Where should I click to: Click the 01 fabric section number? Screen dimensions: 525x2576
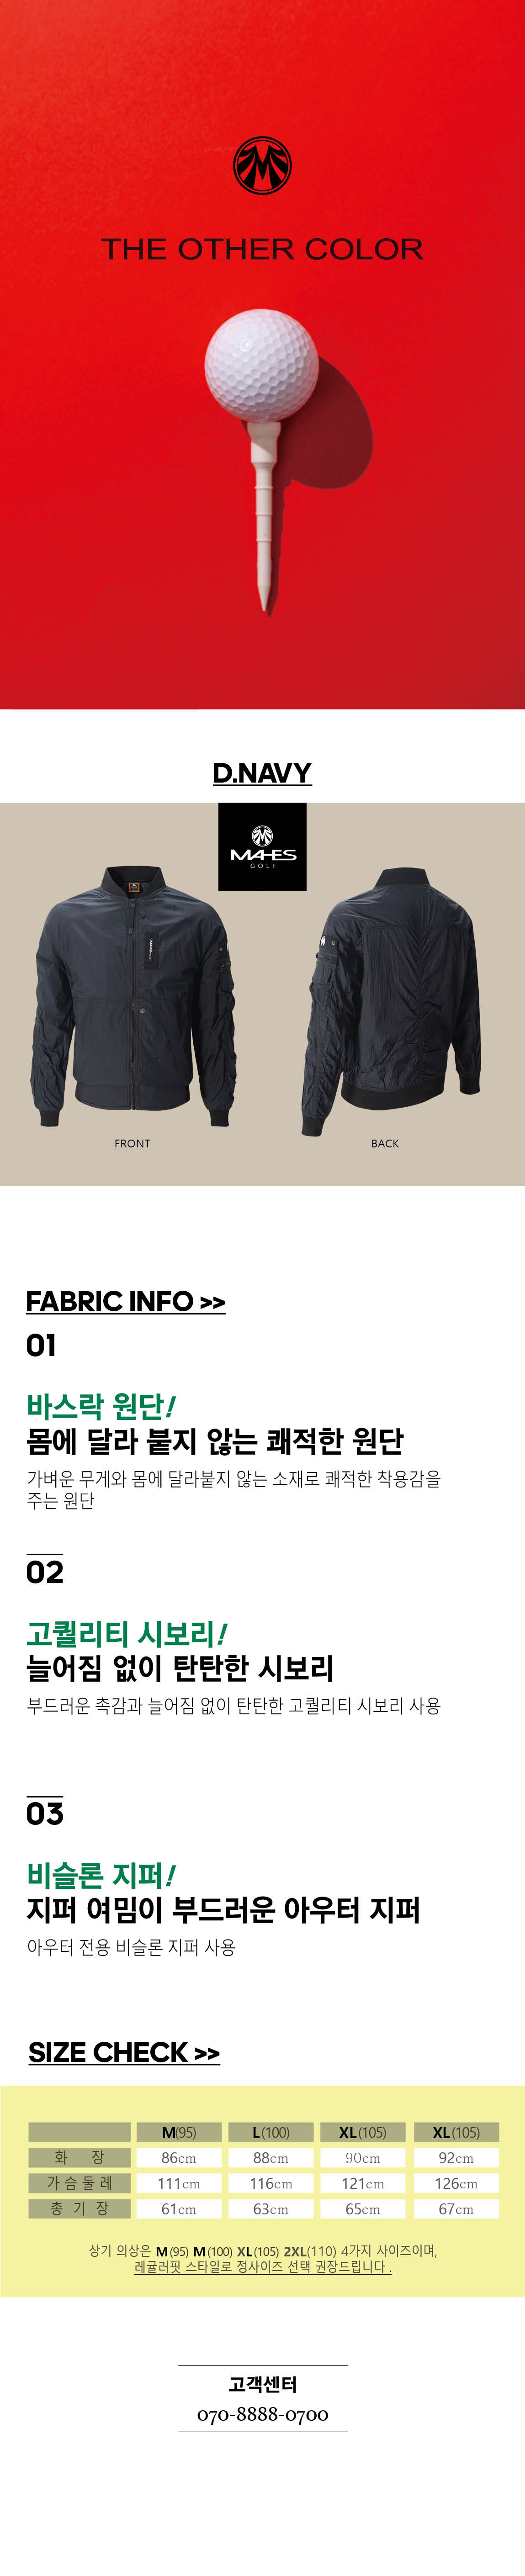[x=41, y=1345]
